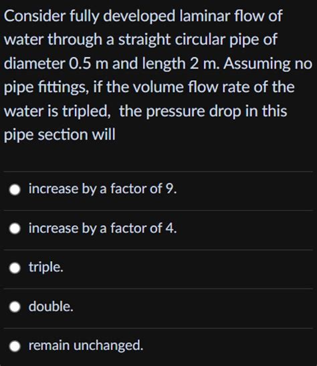This screenshot has width=317, height=366.
Task: Click the word 'Consider' in the question
Action: (x=35, y=16)
